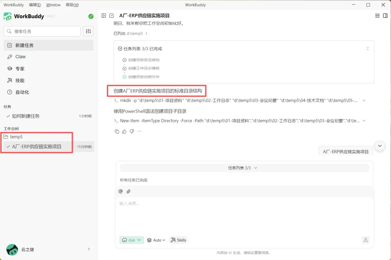This screenshot has width=391, height=260.
Task: Select the 如何新建任务 task
Action: [x=49, y=116]
